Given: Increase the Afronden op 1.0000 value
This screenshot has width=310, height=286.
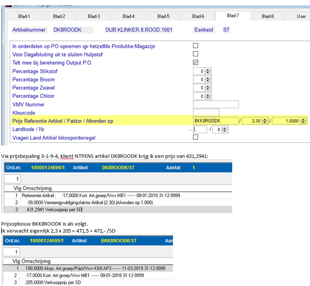Looking at the screenshot, I should pyautogui.click(x=303, y=119).
